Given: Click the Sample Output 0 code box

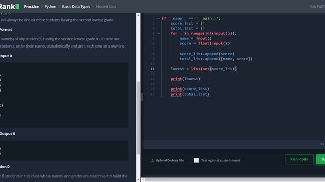Looking at the screenshot, I should pos(64,151).
